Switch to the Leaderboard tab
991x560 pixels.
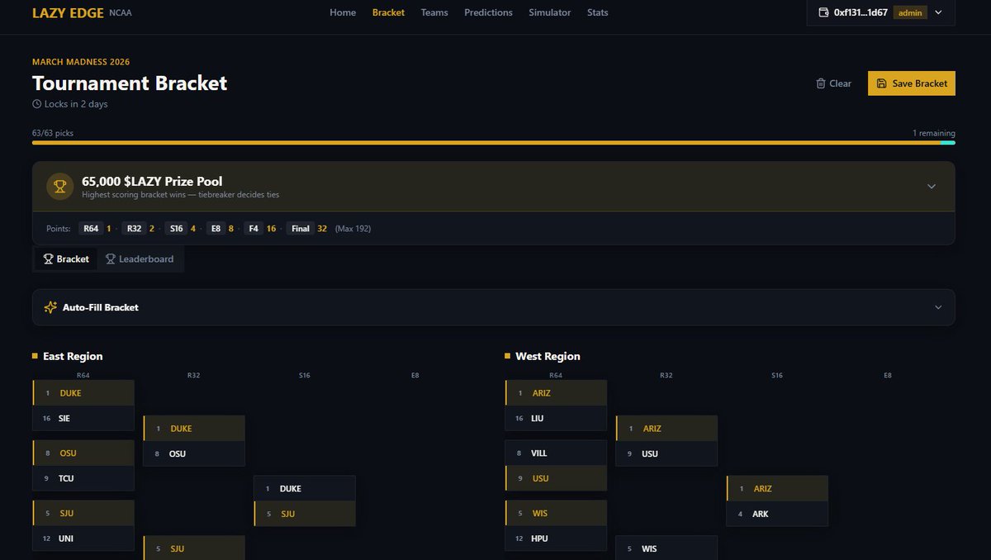point(140,259)
